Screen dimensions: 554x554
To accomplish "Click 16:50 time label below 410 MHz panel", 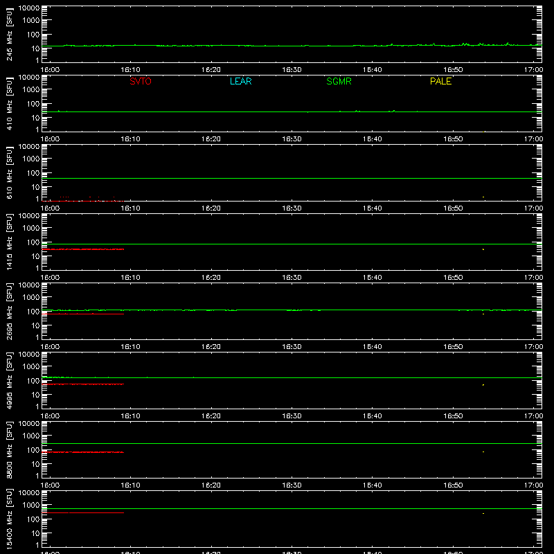I will tap(453, 139).
